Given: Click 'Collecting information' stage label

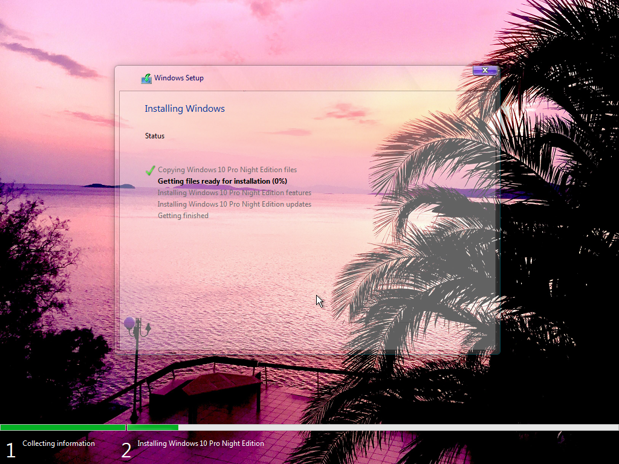Looking at the screenshot, I should click(59, 443).
